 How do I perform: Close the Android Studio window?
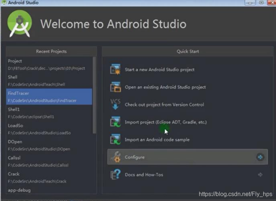click(272, 3)
